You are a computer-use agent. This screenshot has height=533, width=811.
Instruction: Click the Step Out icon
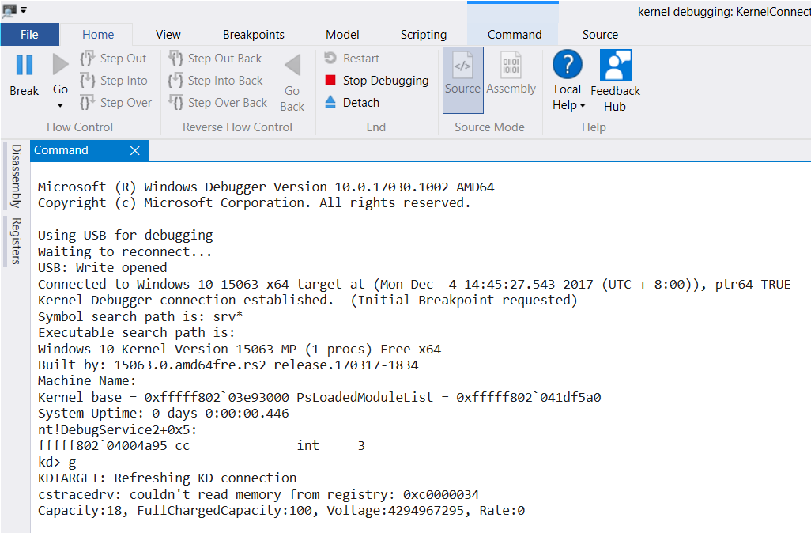click(x=87, y=58)
